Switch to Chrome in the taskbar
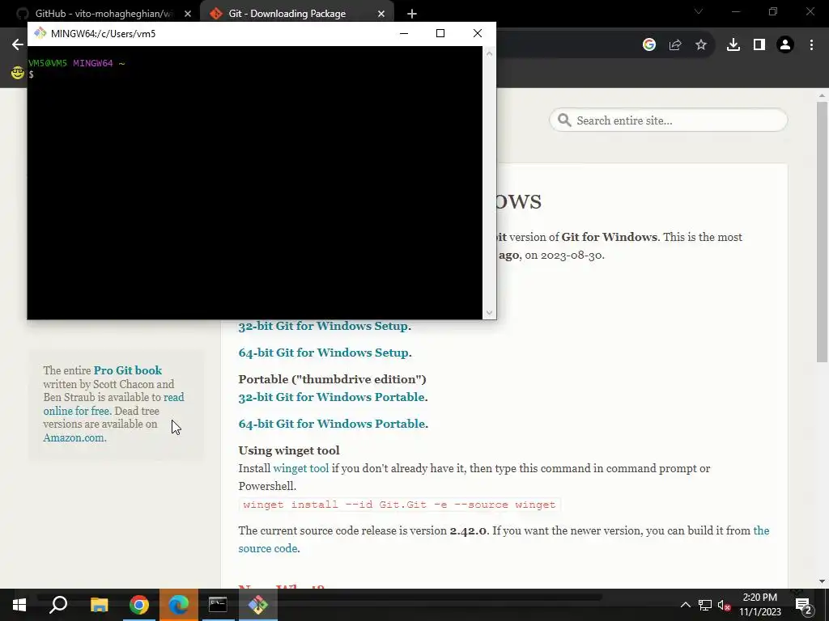This screenshot has width=829, height=621. pos(139,605)
